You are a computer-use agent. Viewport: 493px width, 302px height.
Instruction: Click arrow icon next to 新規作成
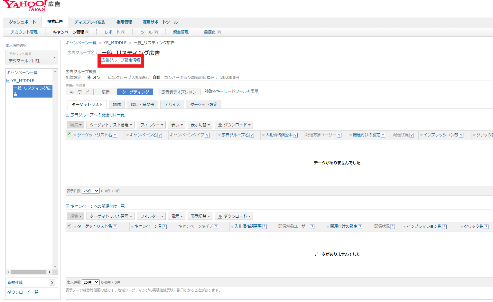point(52,283)
